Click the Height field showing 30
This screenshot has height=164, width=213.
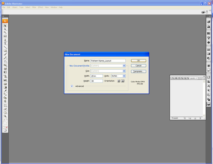point(97,81)
